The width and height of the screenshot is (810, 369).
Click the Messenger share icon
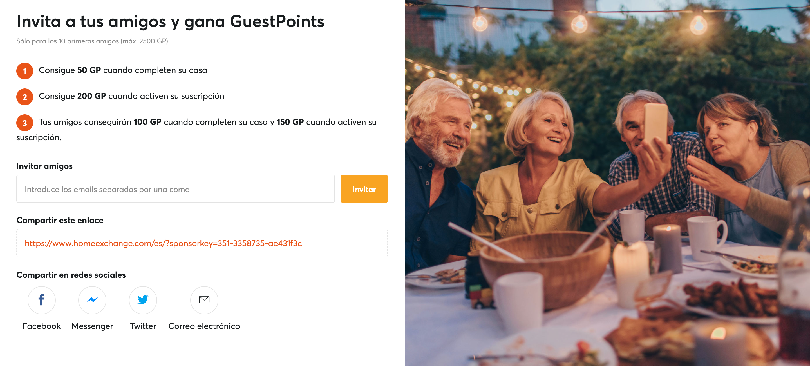92,300
